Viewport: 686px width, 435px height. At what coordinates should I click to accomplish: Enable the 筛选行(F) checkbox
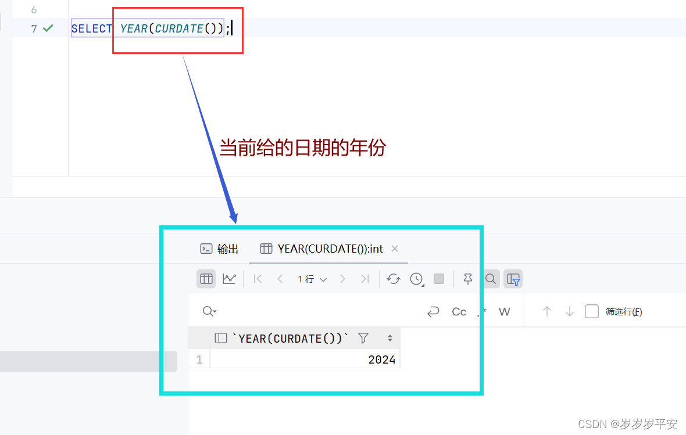coord(591,311)
